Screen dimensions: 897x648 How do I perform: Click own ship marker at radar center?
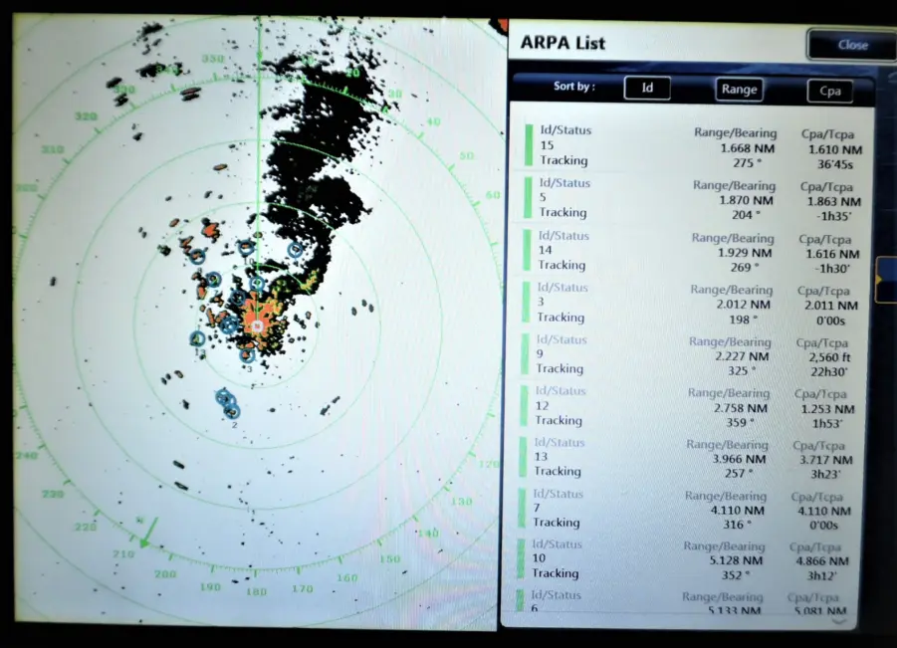tap(258, 326)
